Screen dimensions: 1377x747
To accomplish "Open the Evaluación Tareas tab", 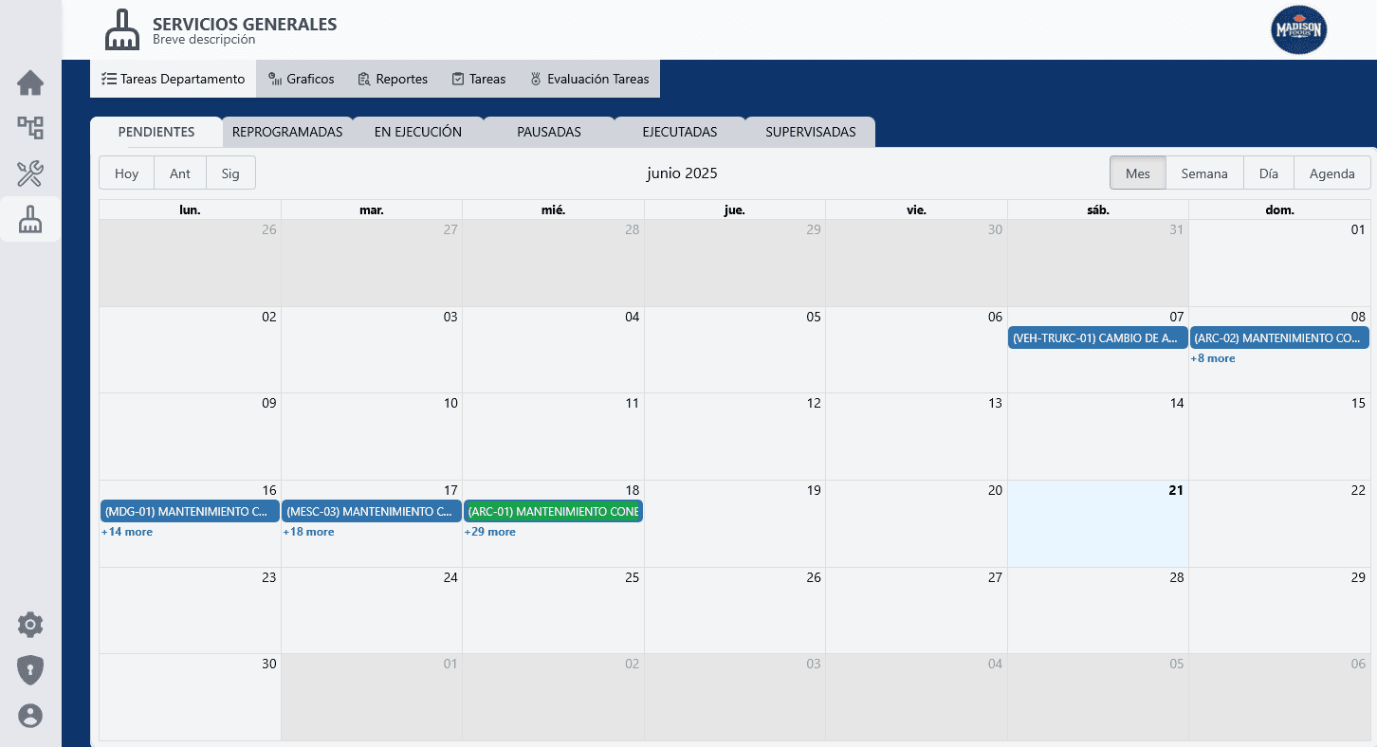I will click(589, 79).
